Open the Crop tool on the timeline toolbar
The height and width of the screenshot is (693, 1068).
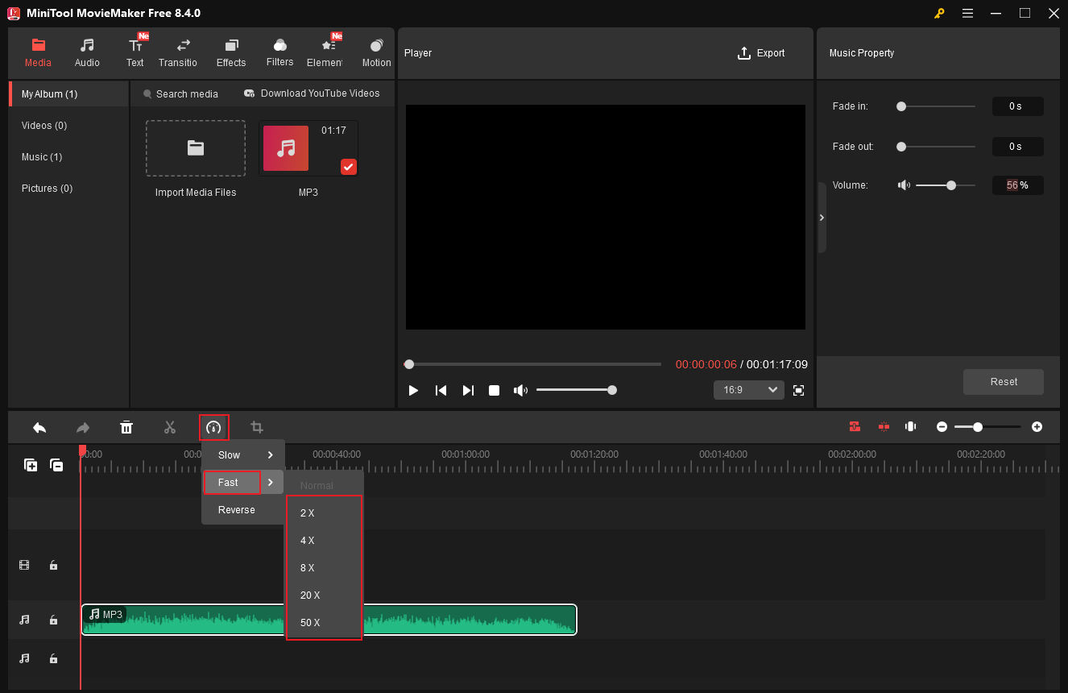point(257,427)
